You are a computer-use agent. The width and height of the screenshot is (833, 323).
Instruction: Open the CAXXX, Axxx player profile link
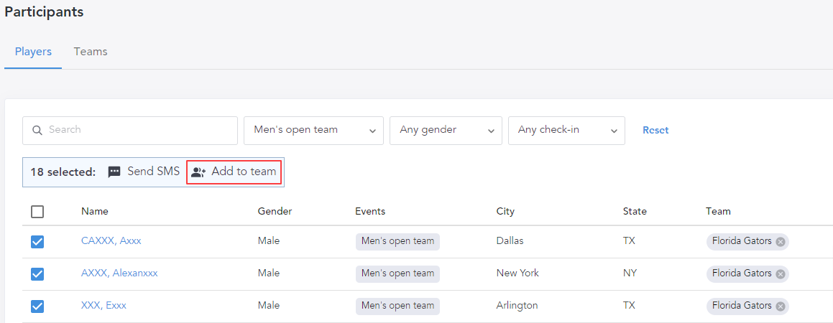pyautogui.click(x=111, y=241)
